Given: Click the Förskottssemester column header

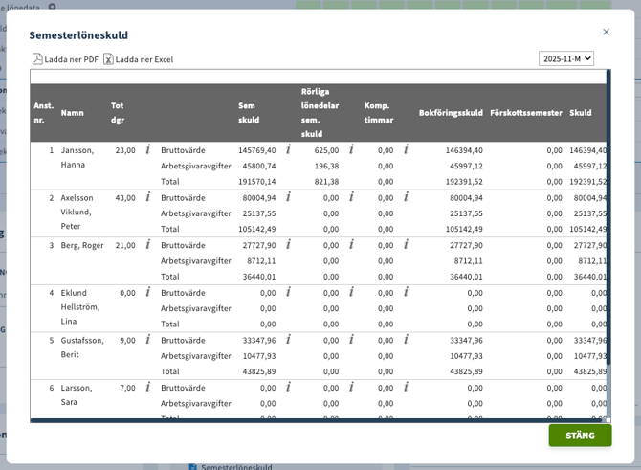Looking at the screenshot, I should (525, 113).
